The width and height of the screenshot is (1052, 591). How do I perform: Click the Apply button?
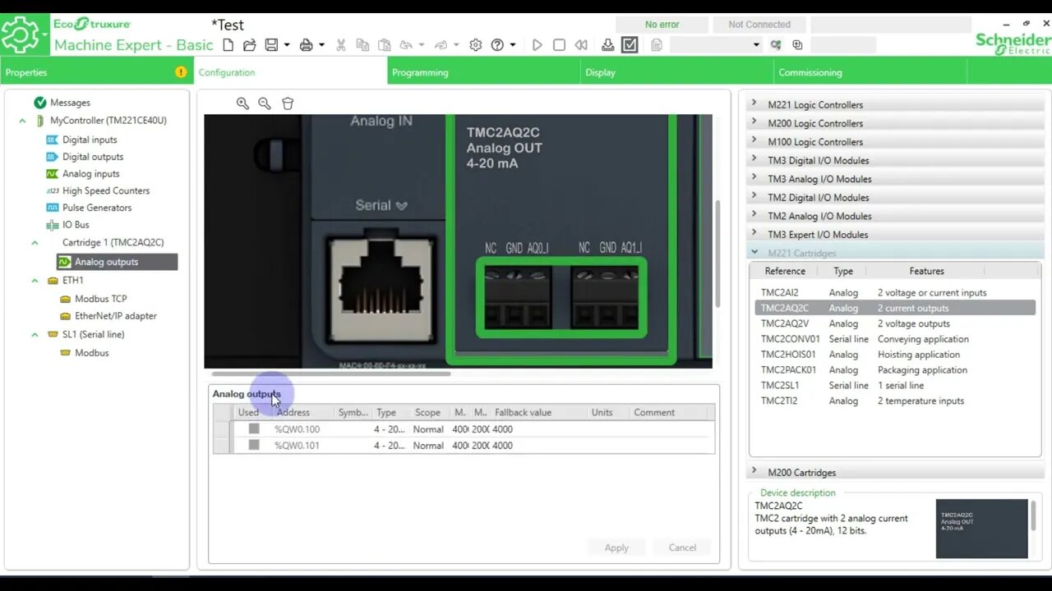coord(616,547)
